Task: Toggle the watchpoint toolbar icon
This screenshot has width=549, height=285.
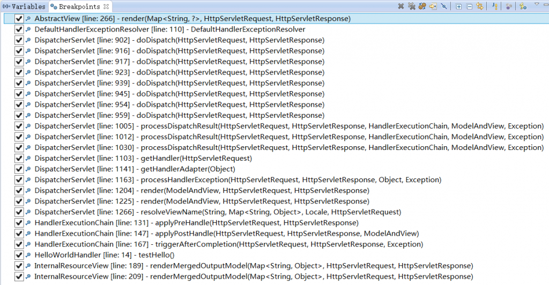Action: click(509, 6)
